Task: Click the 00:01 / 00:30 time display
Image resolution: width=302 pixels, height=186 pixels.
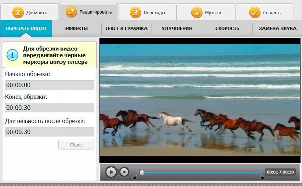Action: 280,172
